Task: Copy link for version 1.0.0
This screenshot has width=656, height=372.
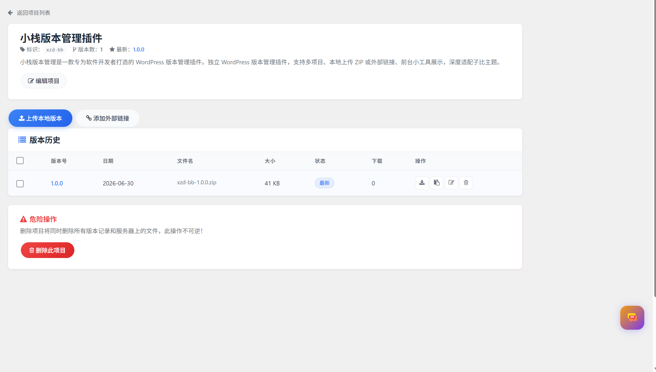Action: (437, 183)
